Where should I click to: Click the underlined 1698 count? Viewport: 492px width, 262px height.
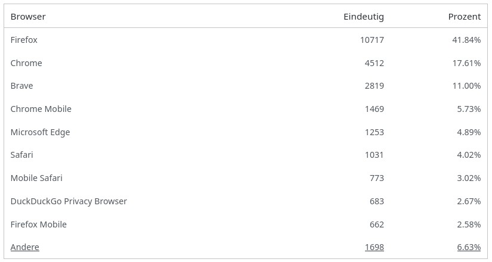pyautogui.click(x=374, y=247)
